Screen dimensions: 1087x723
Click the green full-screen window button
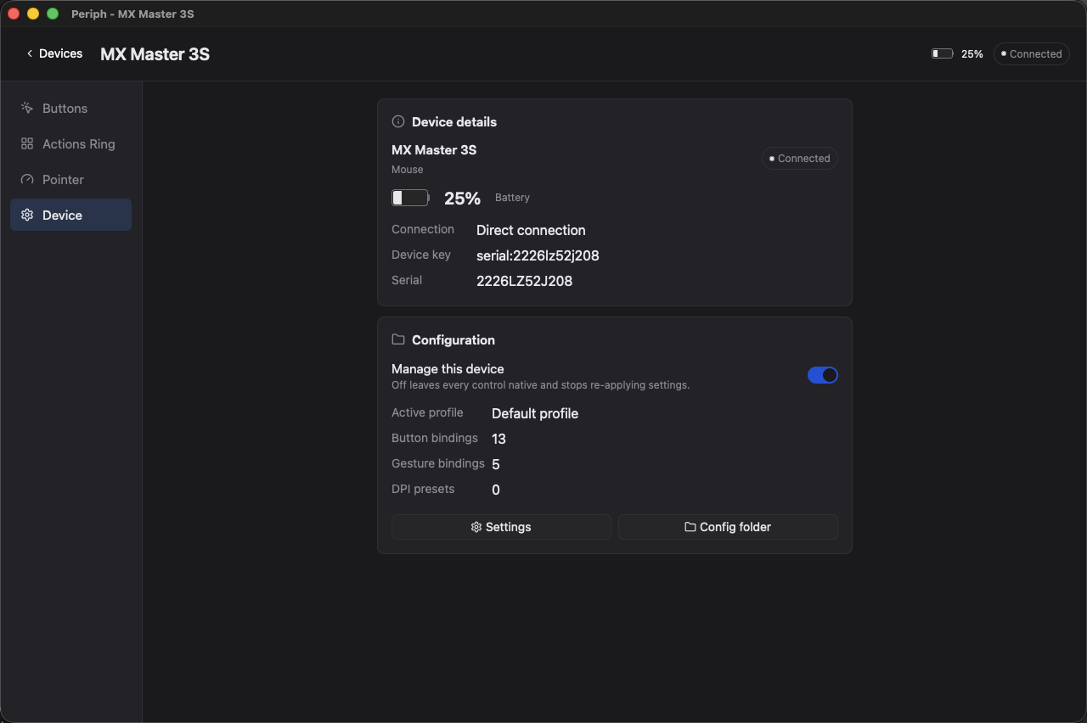53,14
